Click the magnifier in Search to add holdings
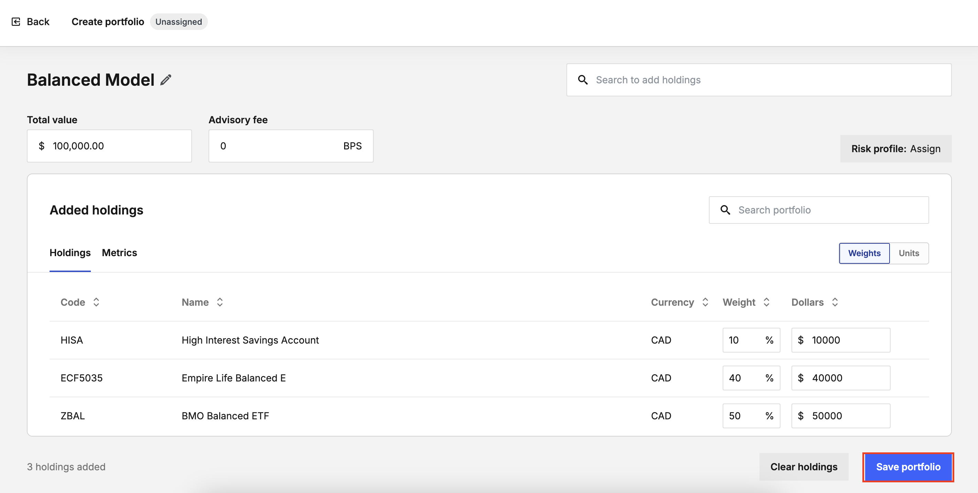978x493 pixels. (583, 80)
